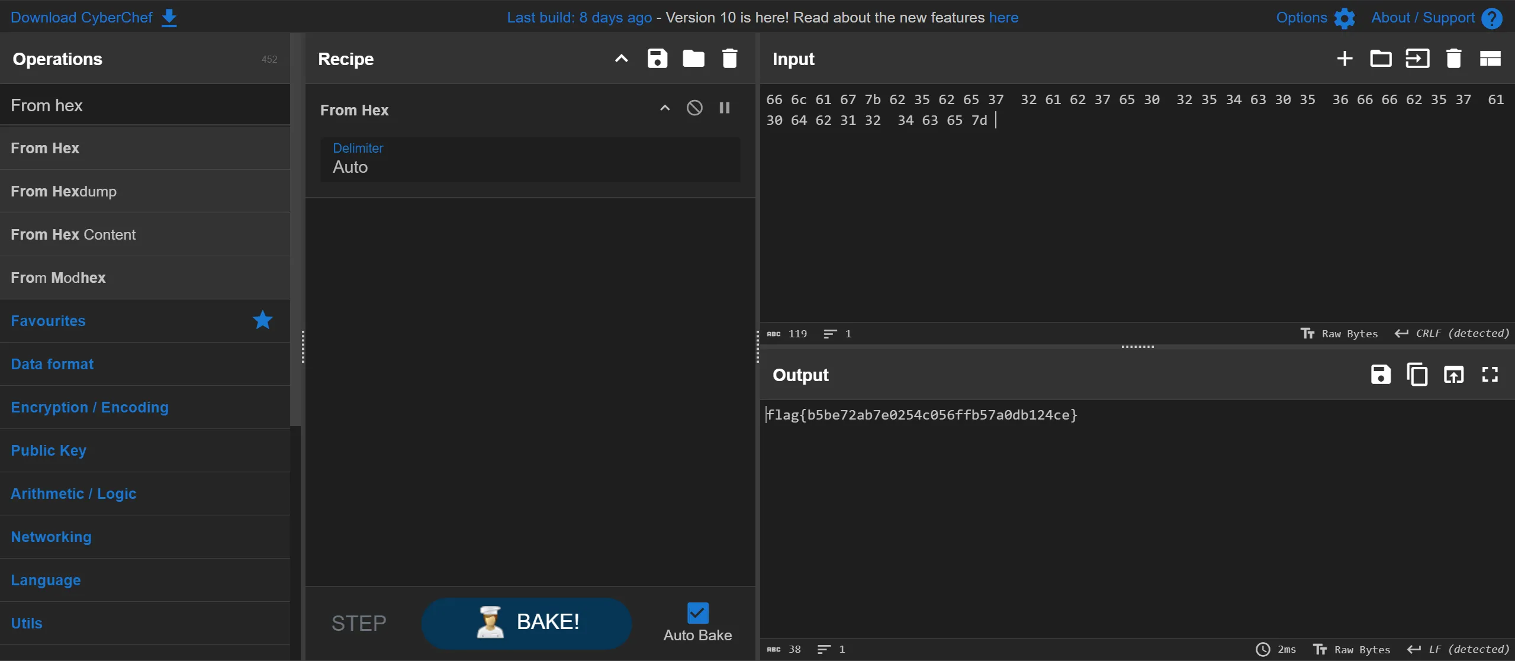The width and height of the screenshot is (1515, 661).
Task: Copy raw output to clipboard
Action: pos(1417,375)
